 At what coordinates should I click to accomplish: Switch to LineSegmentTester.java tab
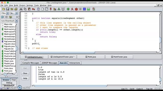coord(62,57)
